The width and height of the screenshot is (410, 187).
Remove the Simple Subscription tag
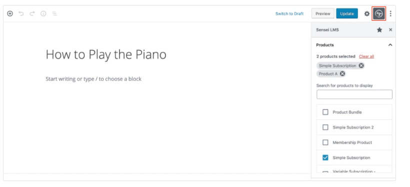pyautogui.click(x=361, y=65)
